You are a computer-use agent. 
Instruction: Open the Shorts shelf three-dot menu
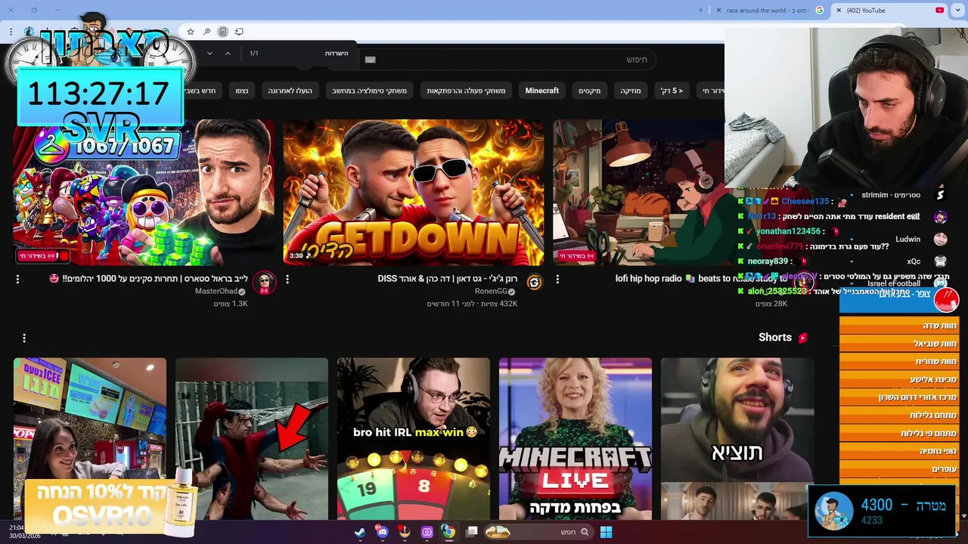(24, 338)
